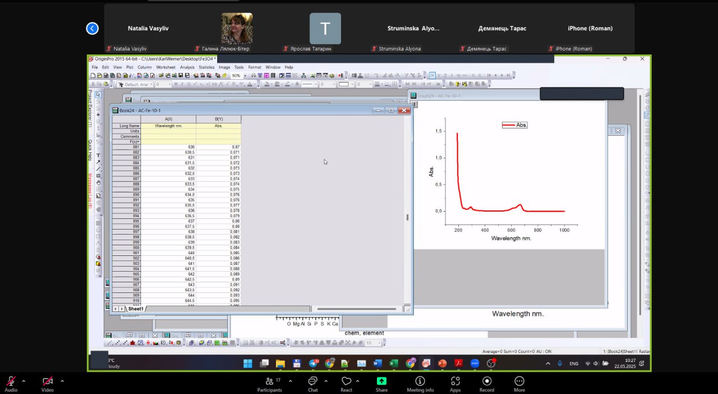Open Zoom Participants panel
This screenshot has width=718, height=394.
click(x=270, y=384)
